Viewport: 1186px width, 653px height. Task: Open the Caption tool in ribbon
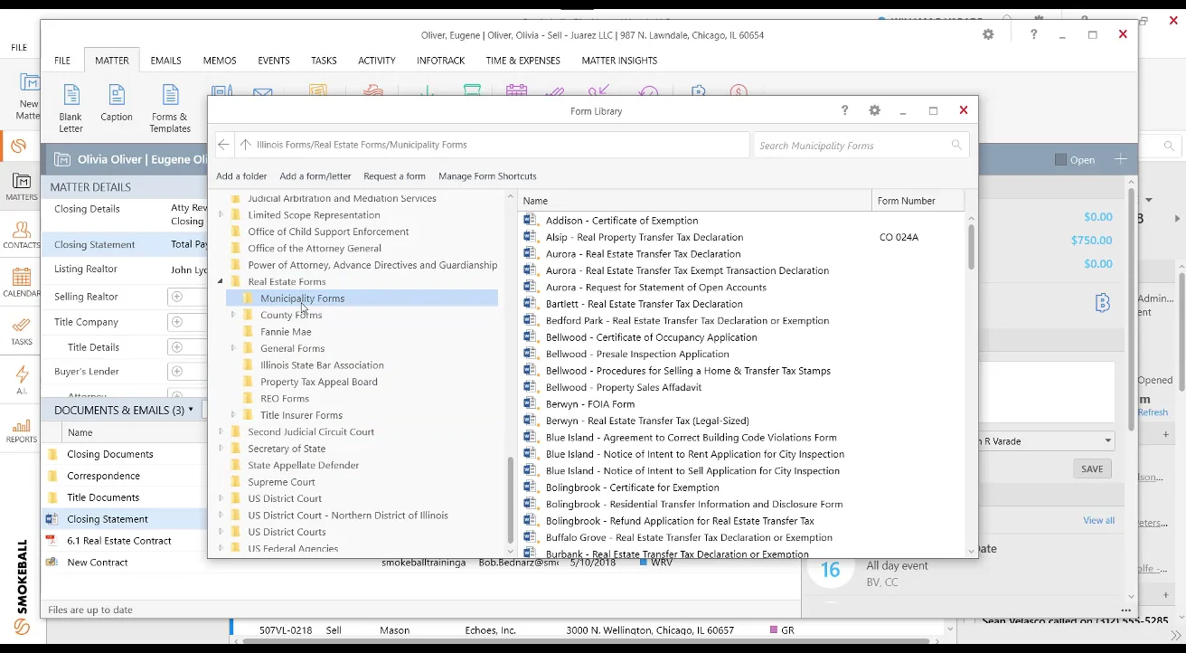click(x=117, y=103)
